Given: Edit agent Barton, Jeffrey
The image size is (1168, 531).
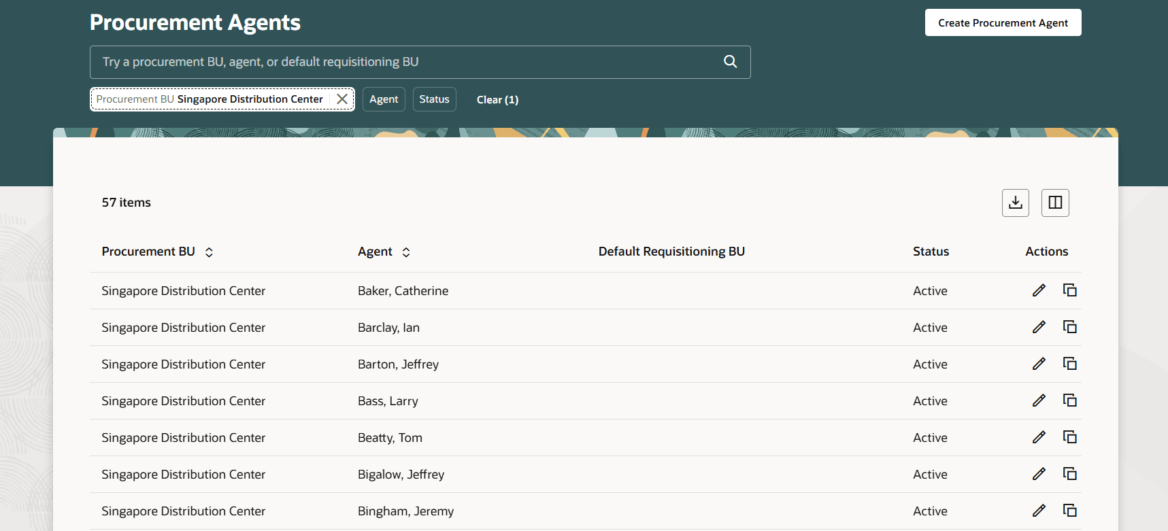Looking at the screenshot, I should pyautogui.click(x=1039, y=364).
